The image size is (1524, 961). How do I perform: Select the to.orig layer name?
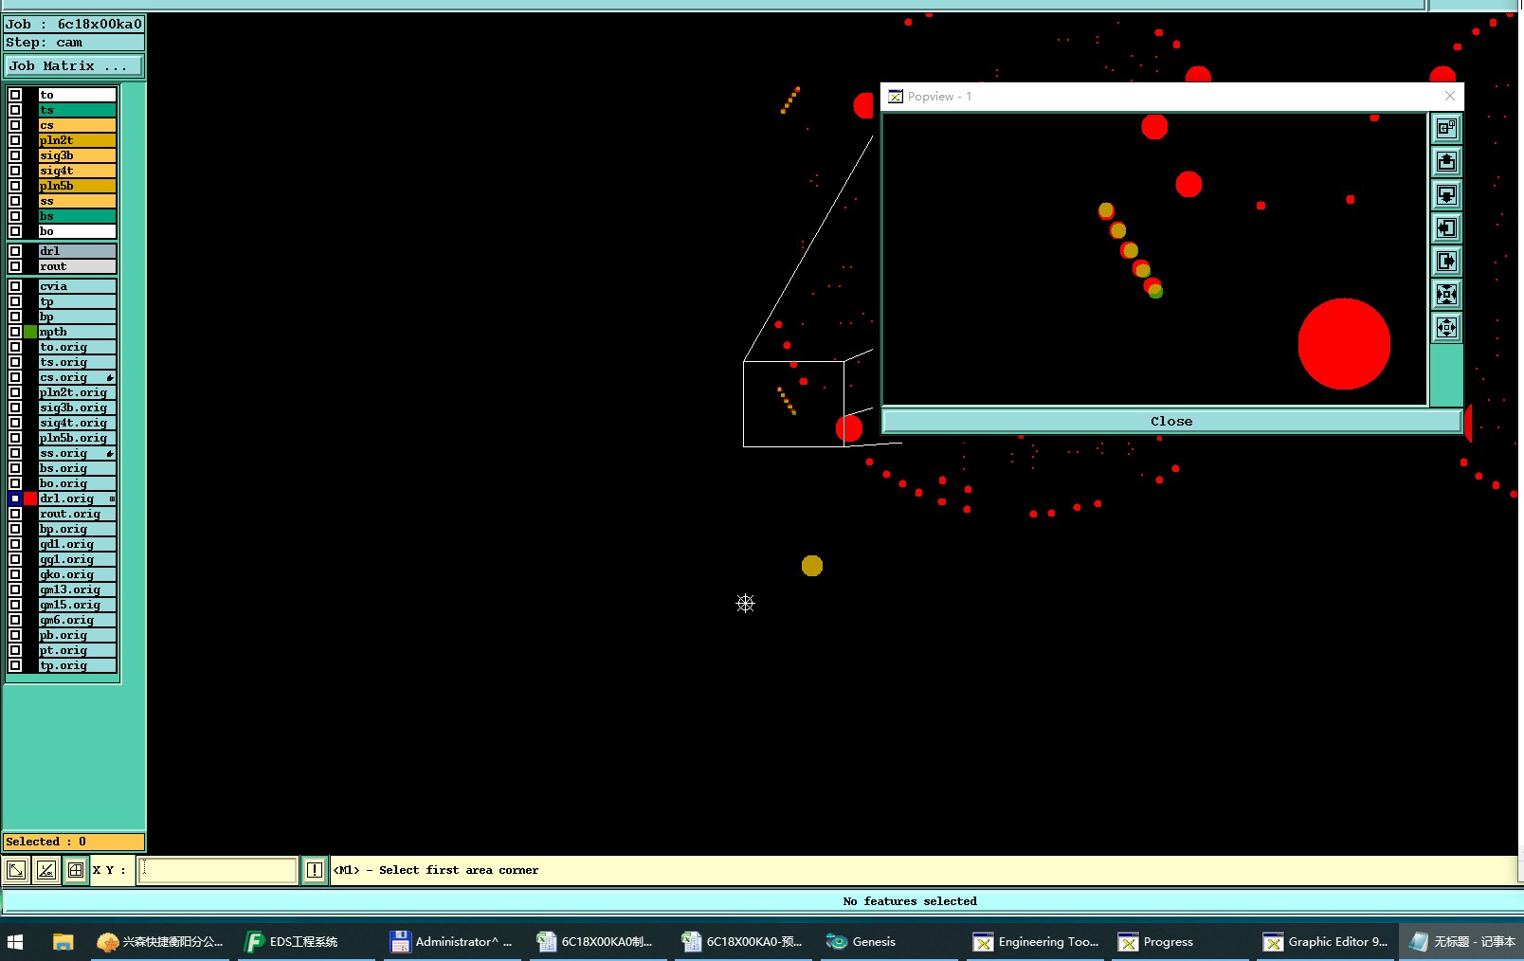[x=77, y=347]
